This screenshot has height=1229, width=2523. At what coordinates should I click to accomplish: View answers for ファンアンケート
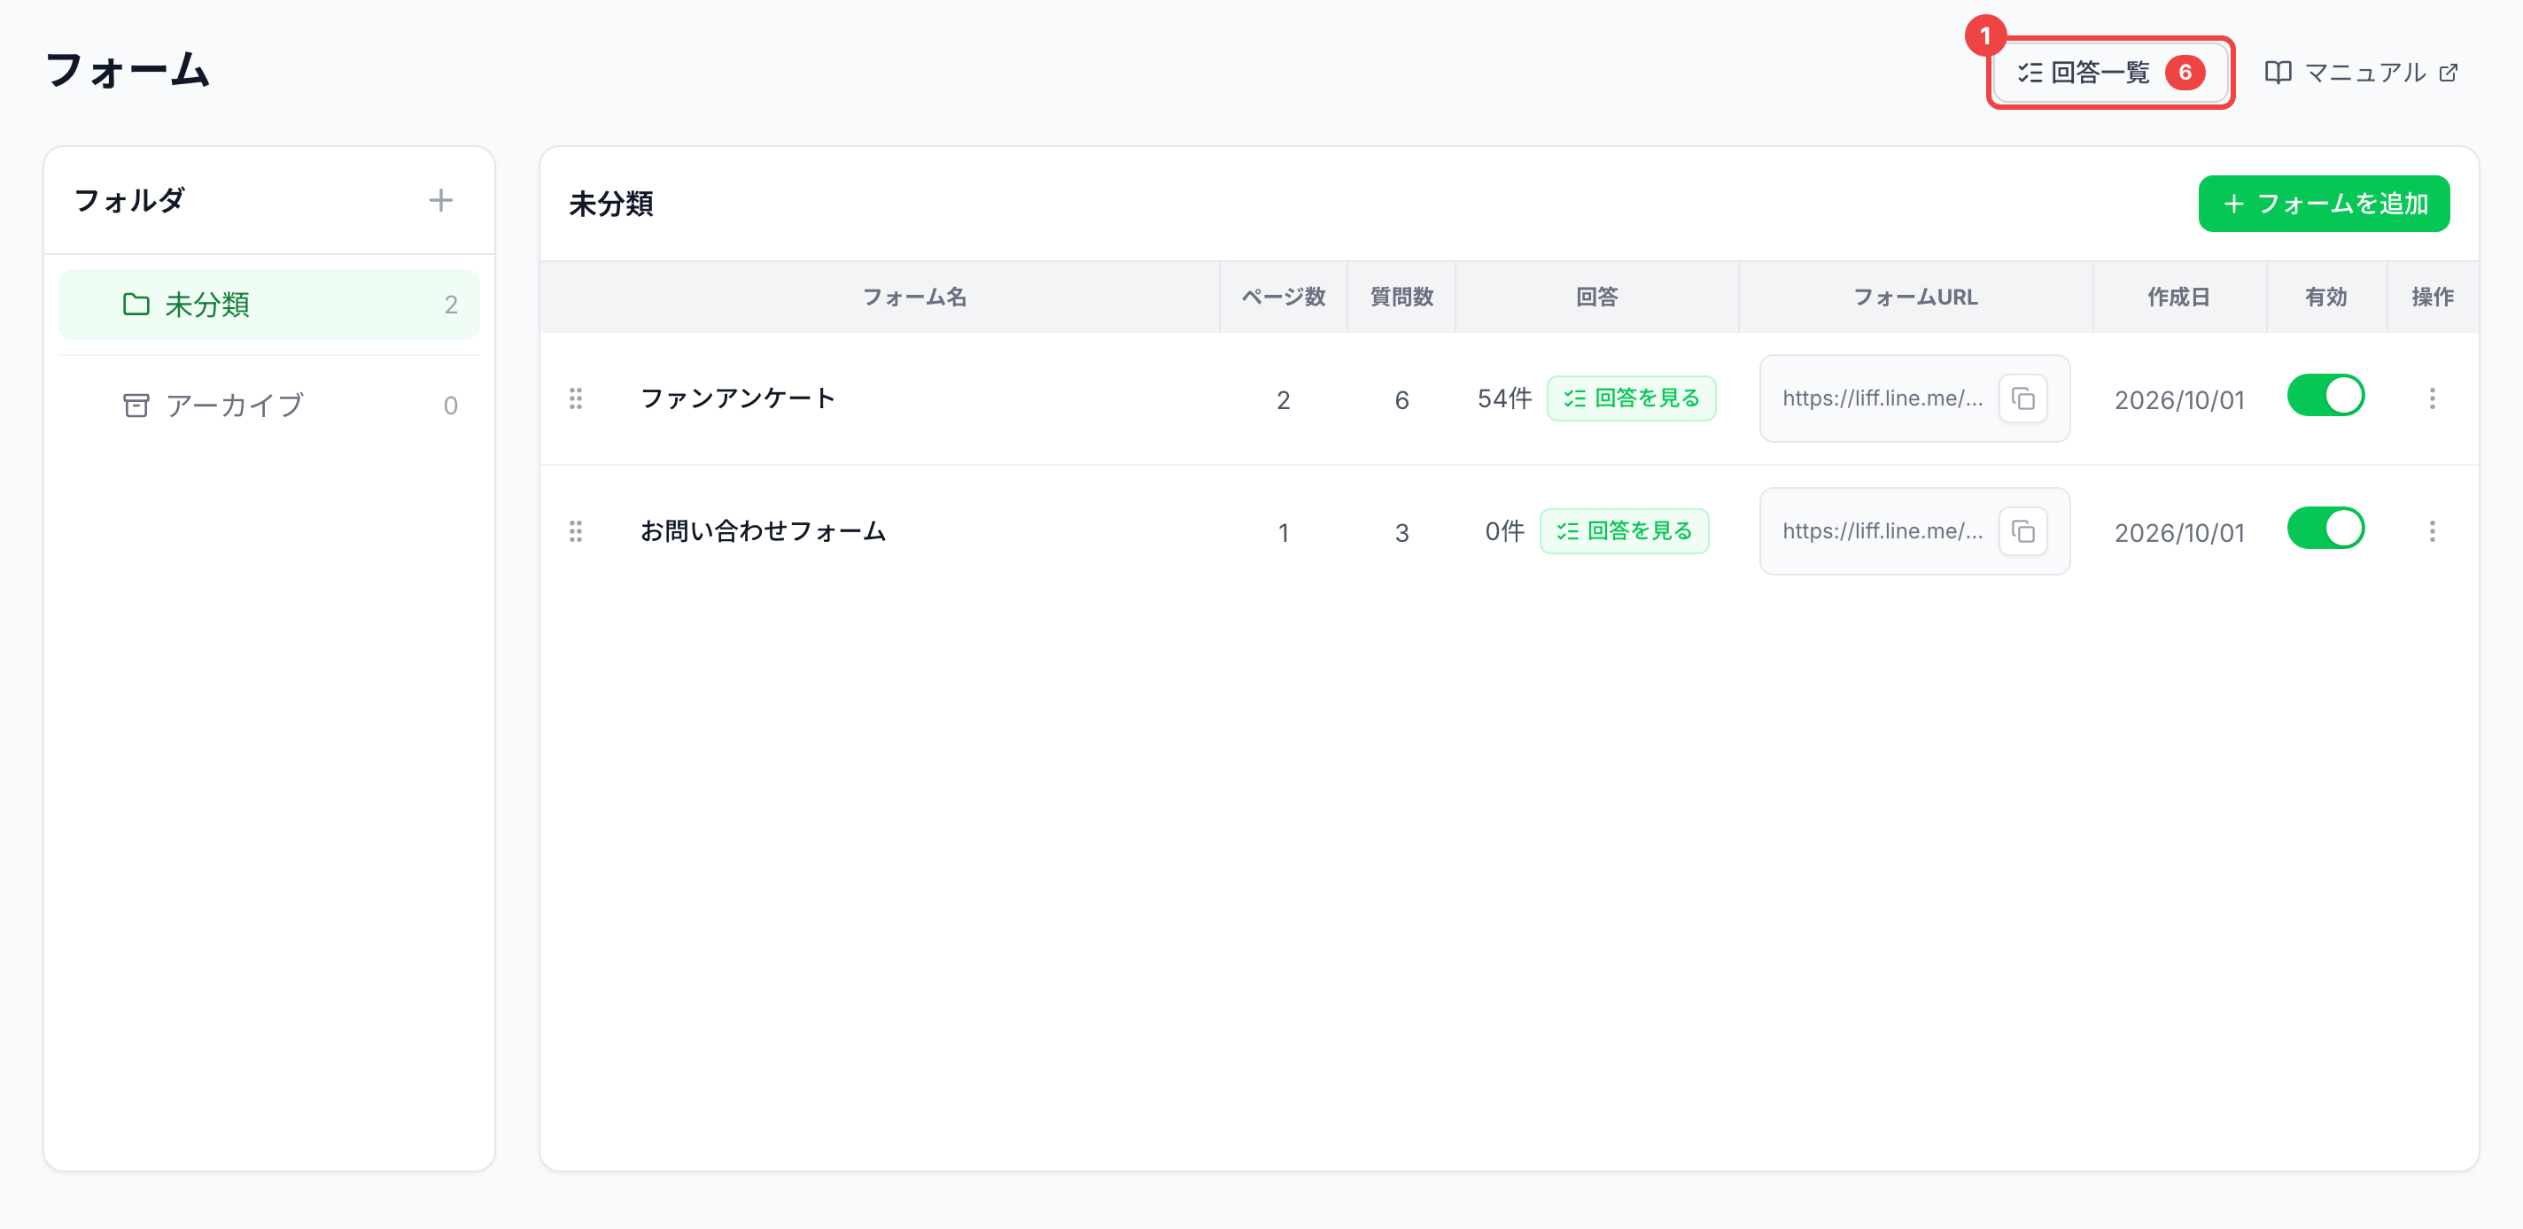click(x=1631, y=398)
